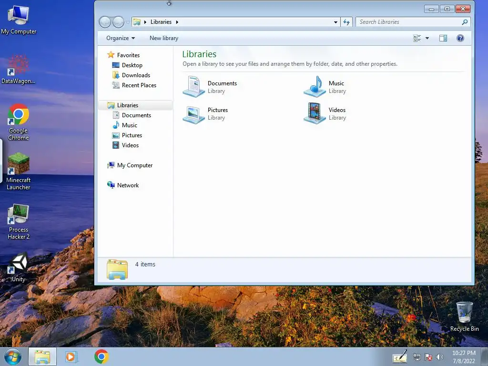This screenshot has width=488, height=366.
Task: Open recent pages dropdown beside Forward
Action: click(x=128, y=22)
